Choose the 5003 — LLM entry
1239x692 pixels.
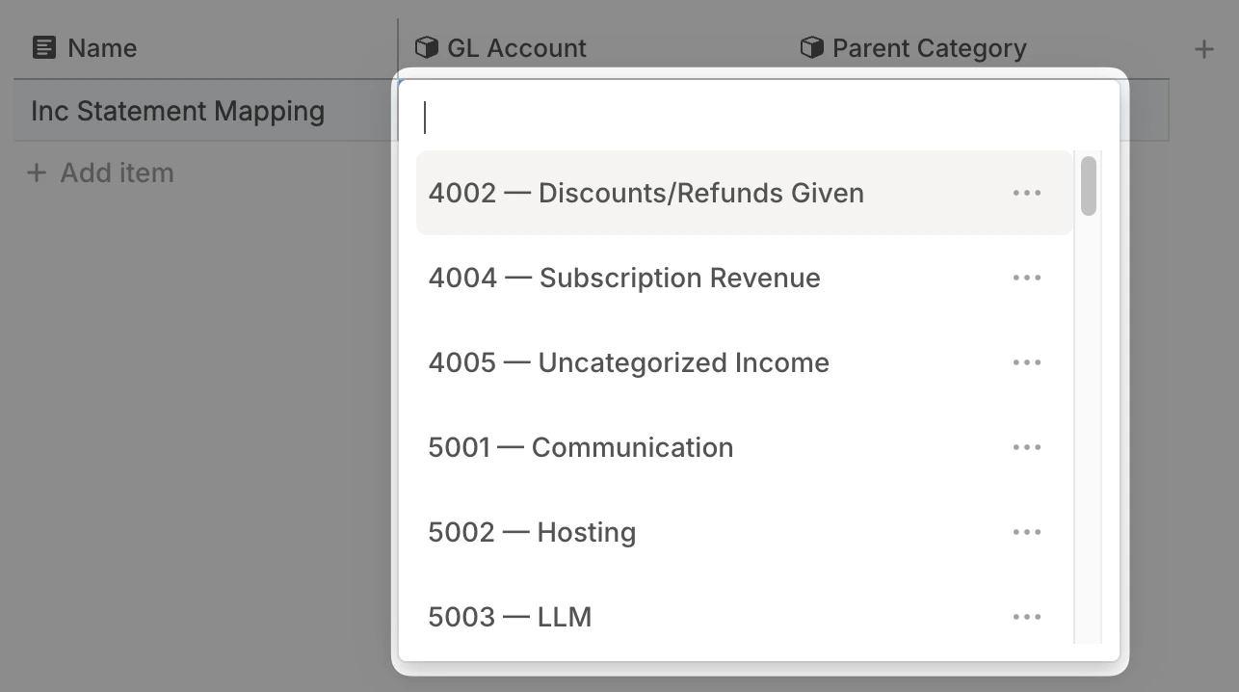pos(510,617)
